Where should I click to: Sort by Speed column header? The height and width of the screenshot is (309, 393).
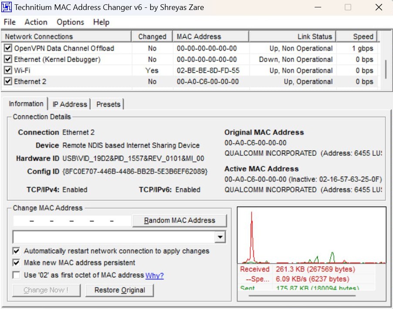click(356, 36)
